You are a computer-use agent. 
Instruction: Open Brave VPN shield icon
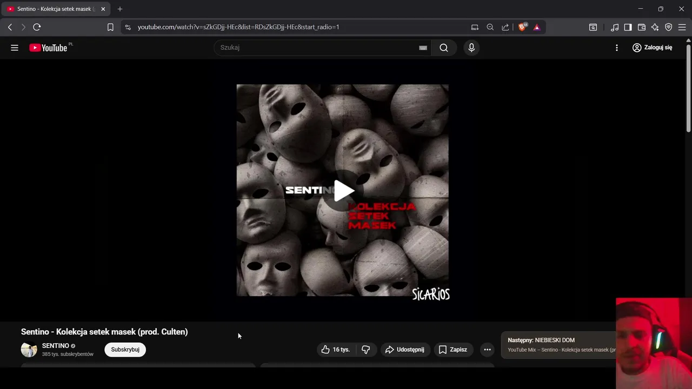[x=669, y=27]
